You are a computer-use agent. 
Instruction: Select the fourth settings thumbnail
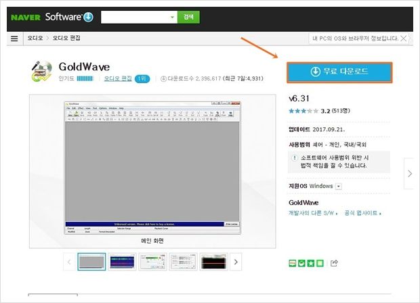(x=183, y=262)
